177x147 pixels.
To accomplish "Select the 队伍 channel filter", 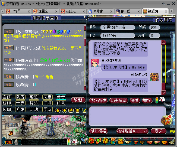I will click(20, 97).
